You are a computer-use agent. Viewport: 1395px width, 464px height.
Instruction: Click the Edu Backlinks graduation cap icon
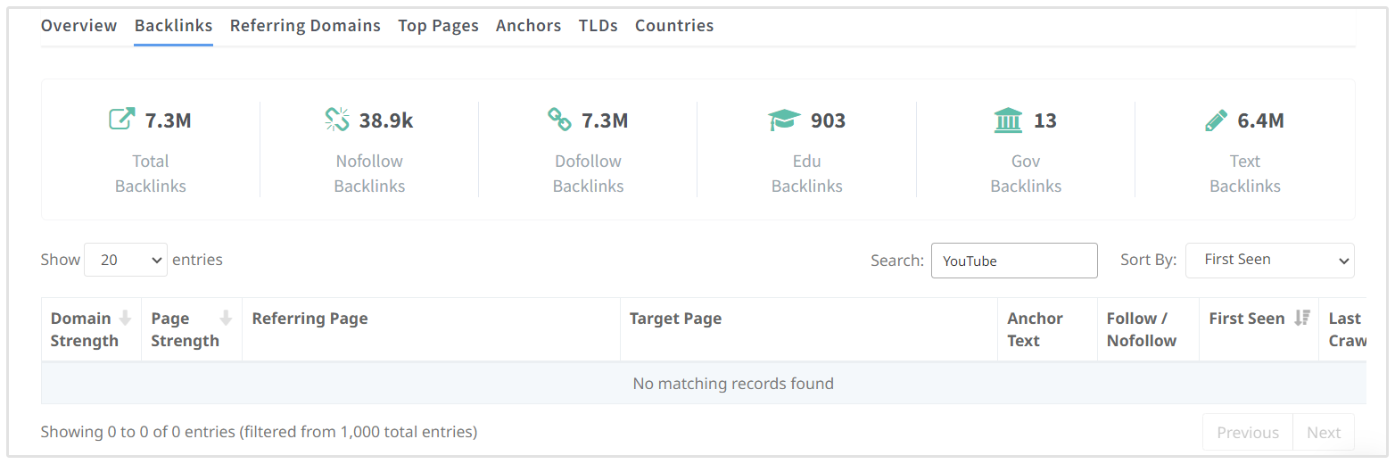pos(784,120)
